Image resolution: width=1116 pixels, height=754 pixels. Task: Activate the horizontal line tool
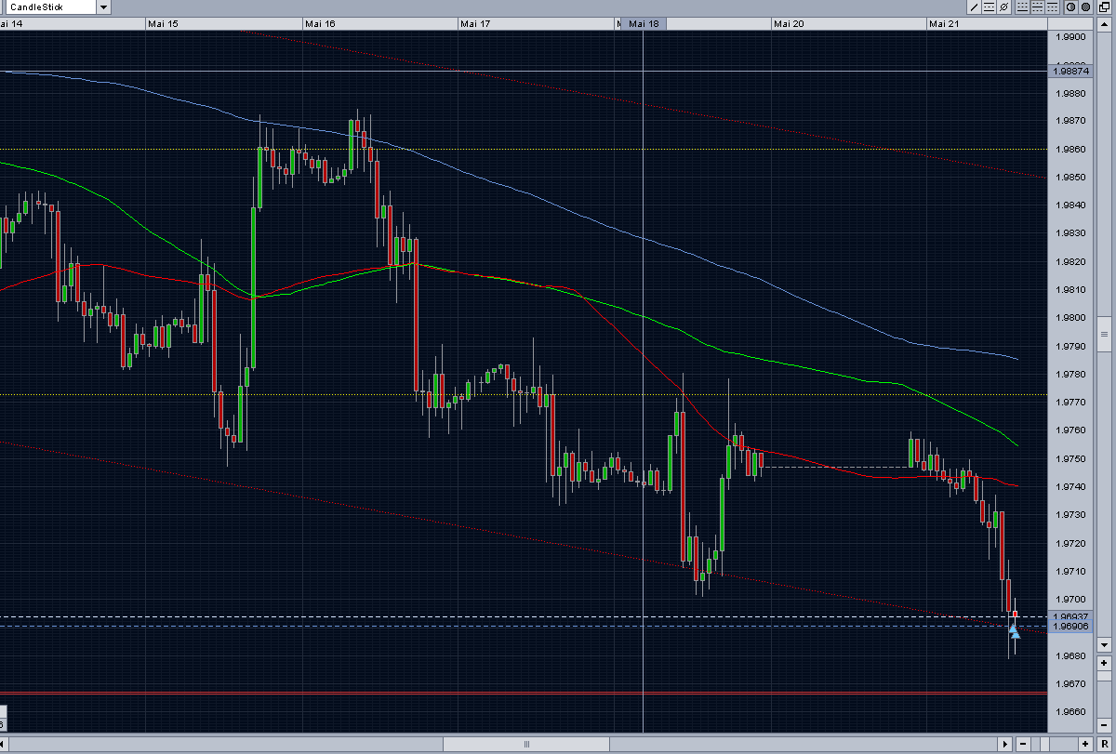pyautogui.click(x=989, y=7)
